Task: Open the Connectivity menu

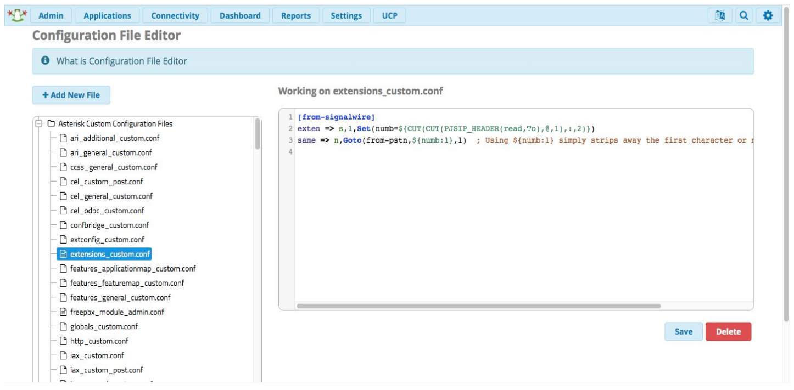Action: [x=175, y=15]
